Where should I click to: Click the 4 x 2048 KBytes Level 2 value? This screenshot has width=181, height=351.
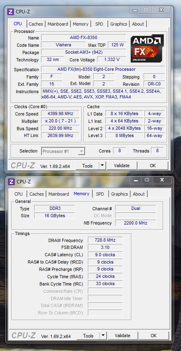click(x=124, y=128)
